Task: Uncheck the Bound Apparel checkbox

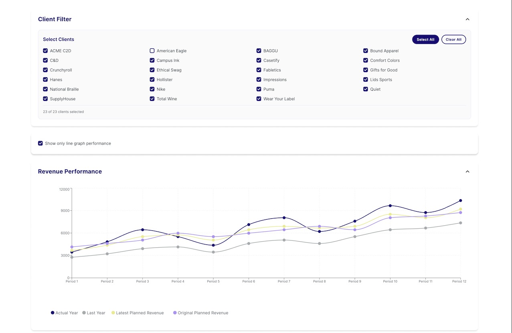Action: [x=366, y=51]
